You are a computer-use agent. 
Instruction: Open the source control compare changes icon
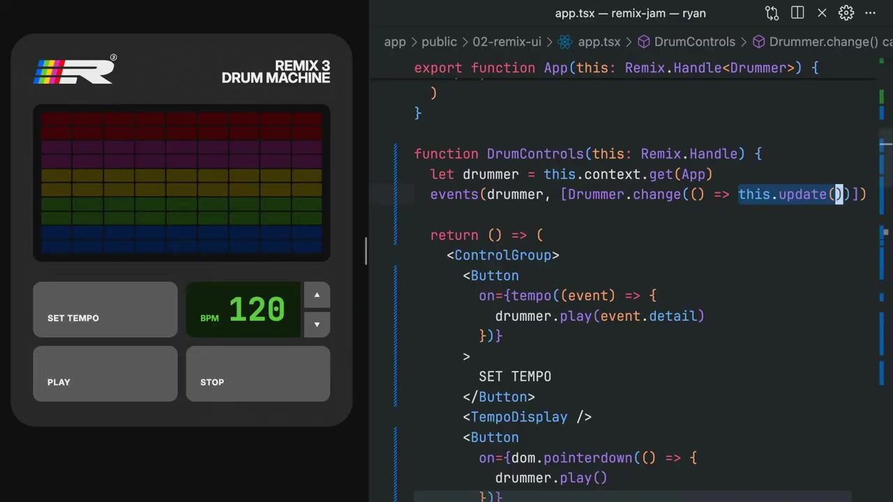coord(772,13)
